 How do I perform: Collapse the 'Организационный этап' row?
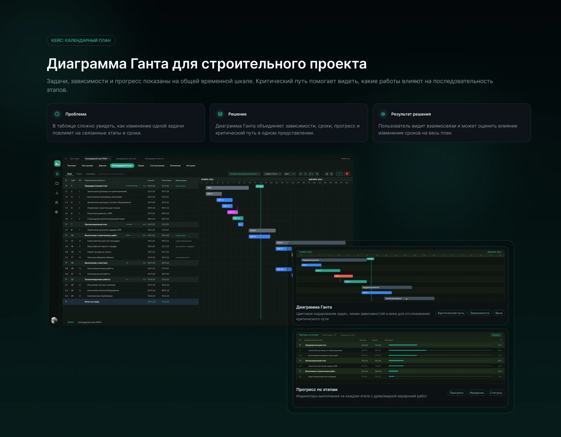(x=66, y=224)
